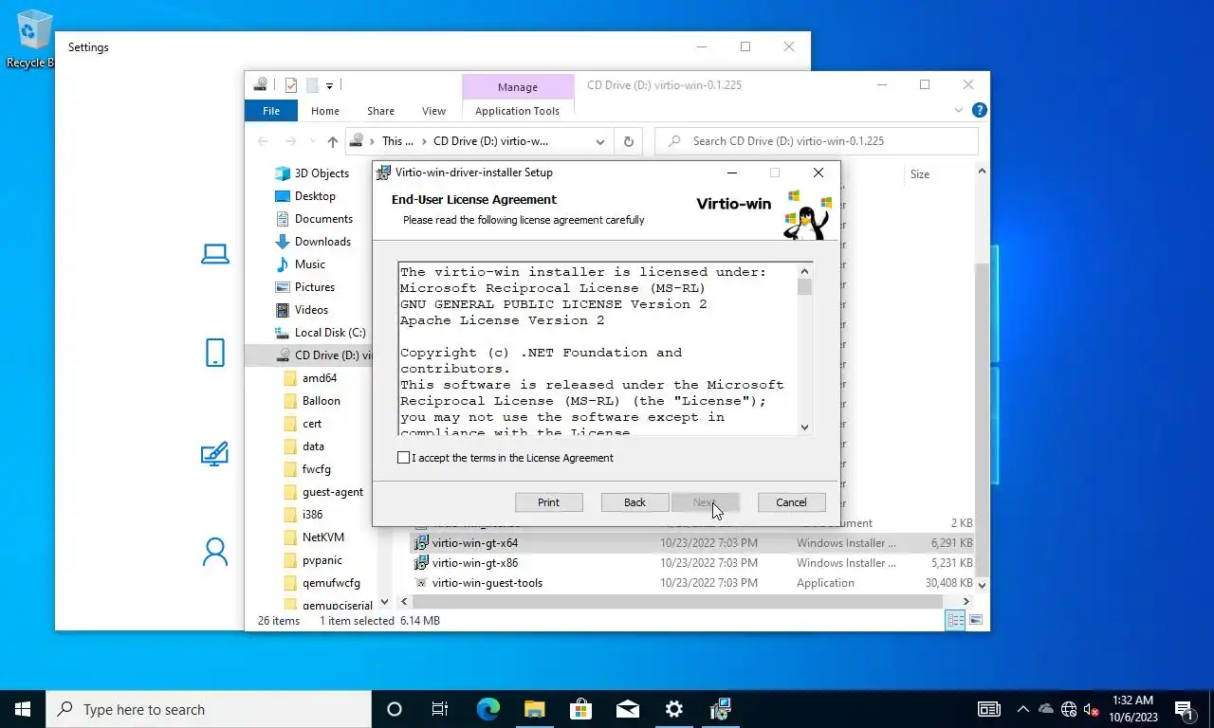This screenshot has width=1214, height=728.
Task: Open the guest-agent folder in tree
Action: pyautogui.click(x=332, y=492)
